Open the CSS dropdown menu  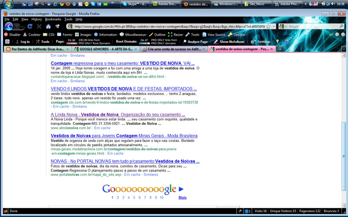(49, 35)
